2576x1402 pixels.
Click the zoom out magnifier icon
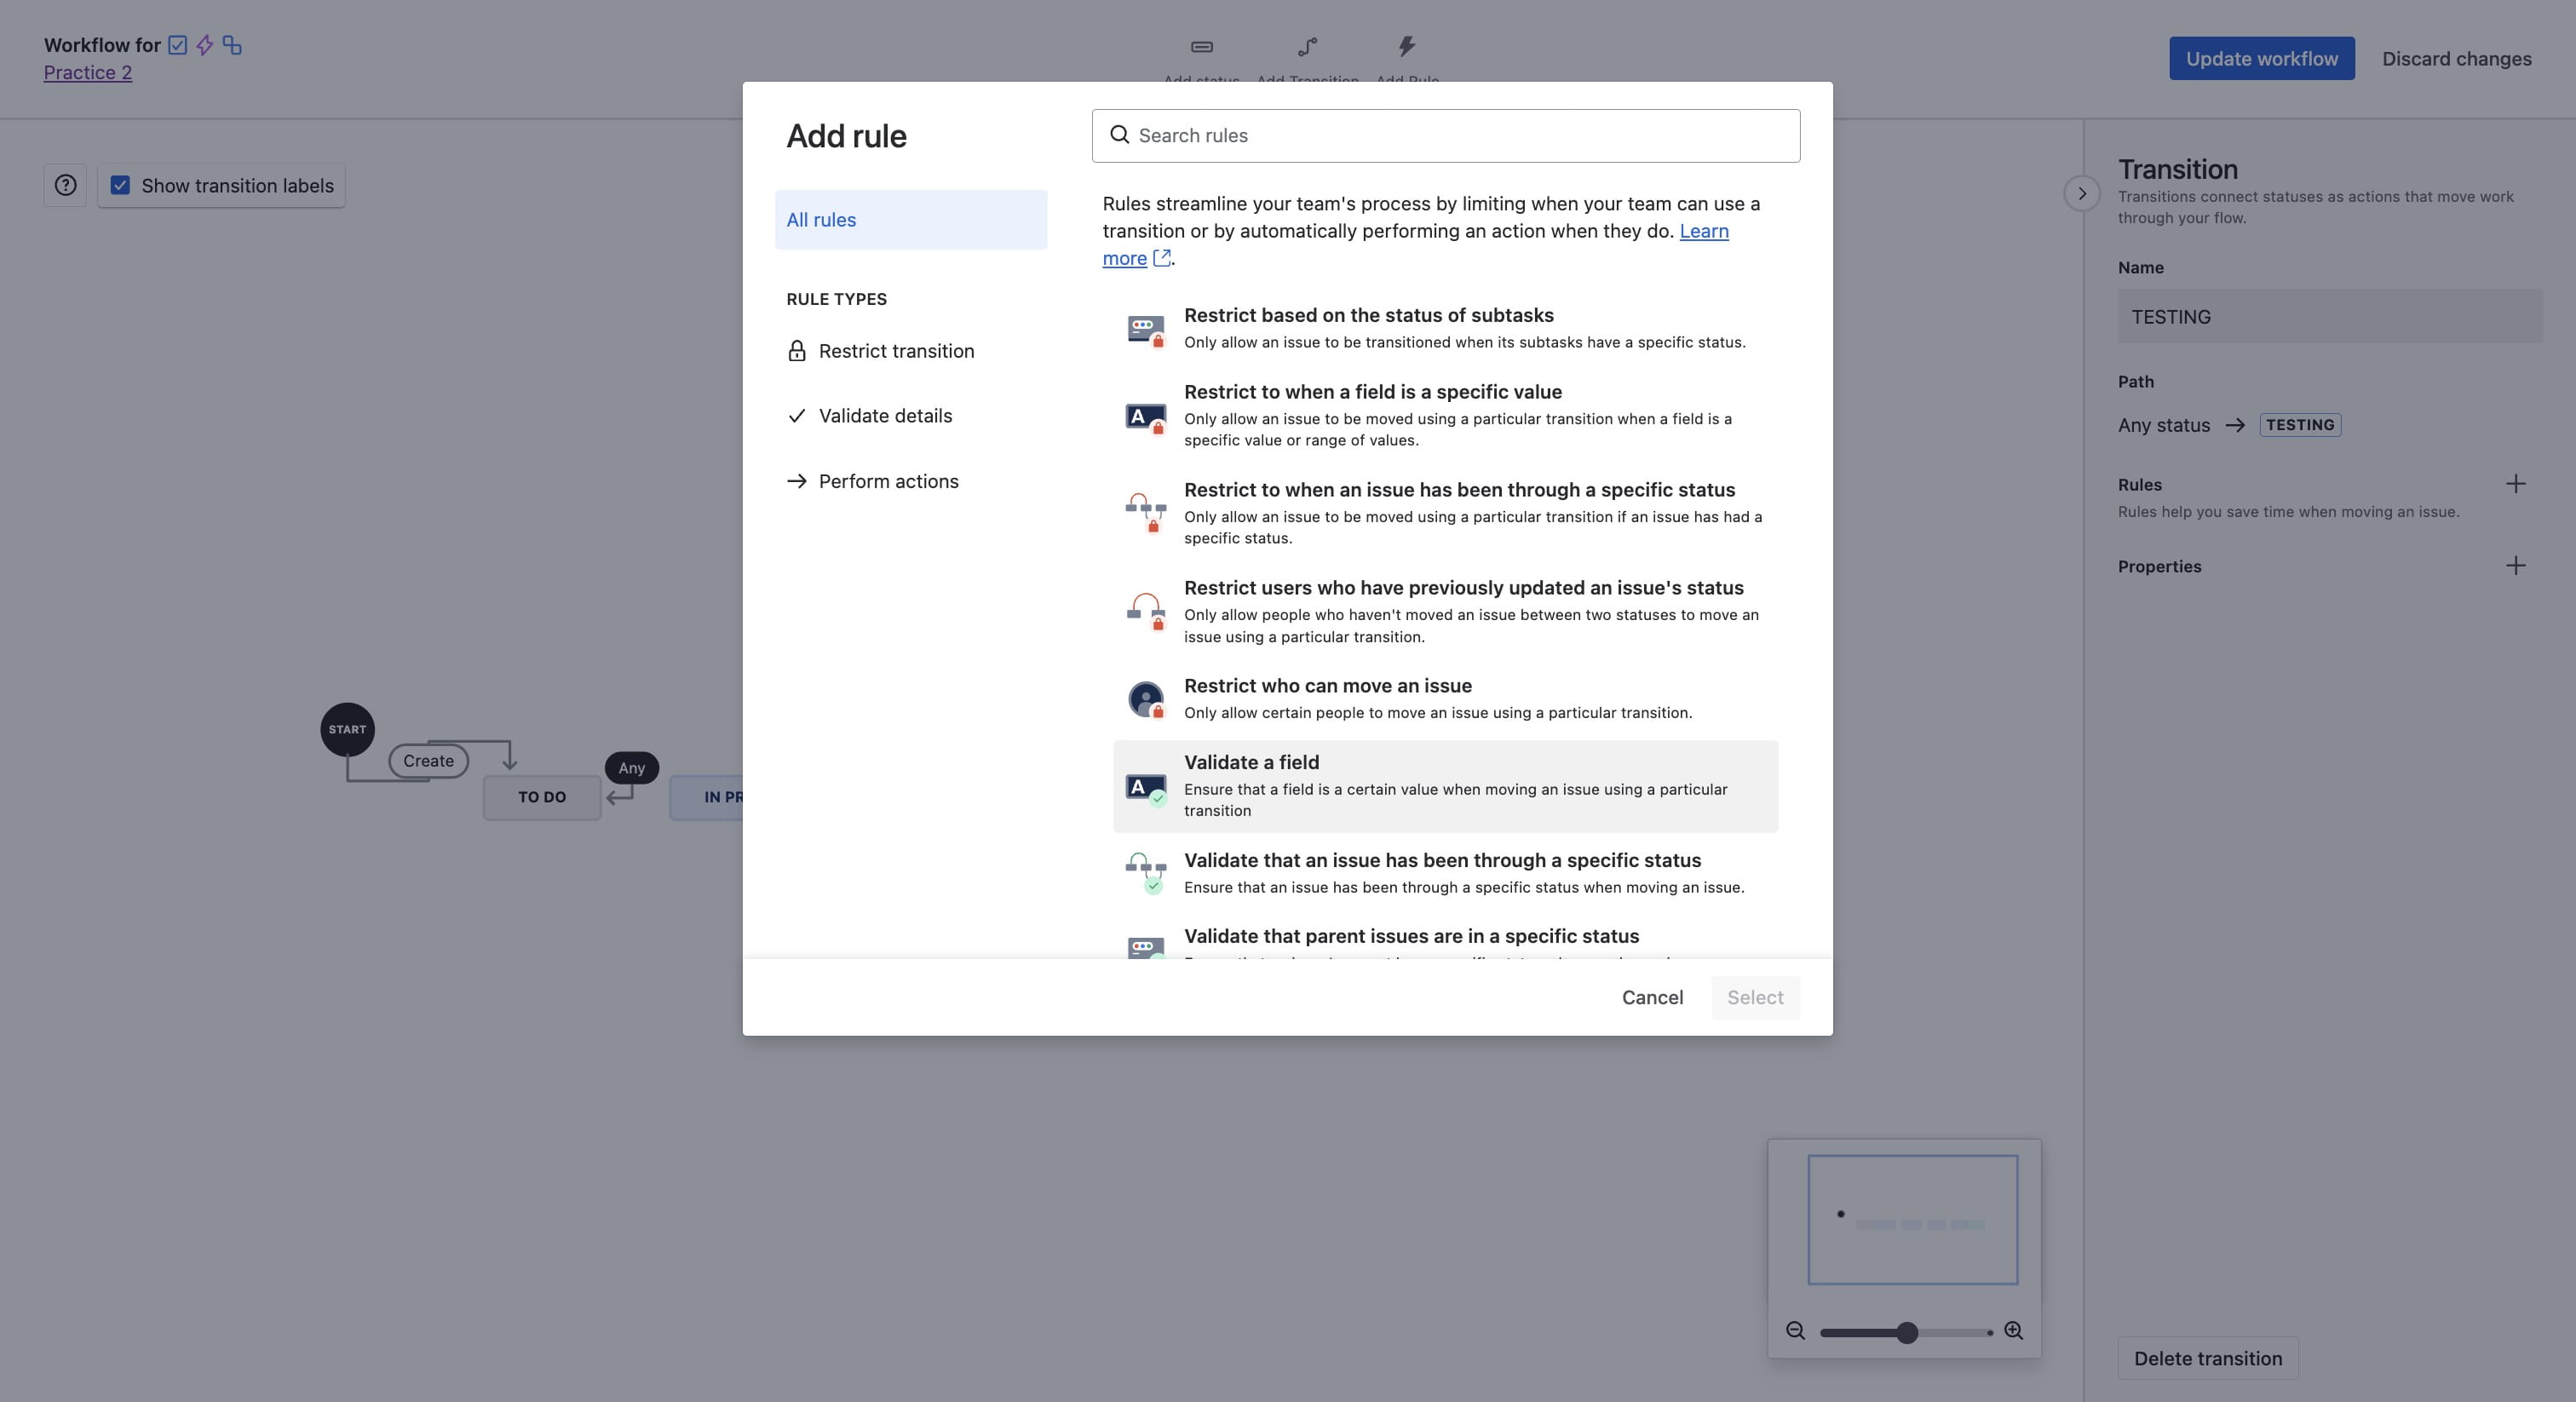click(x=1796, y=1331)
